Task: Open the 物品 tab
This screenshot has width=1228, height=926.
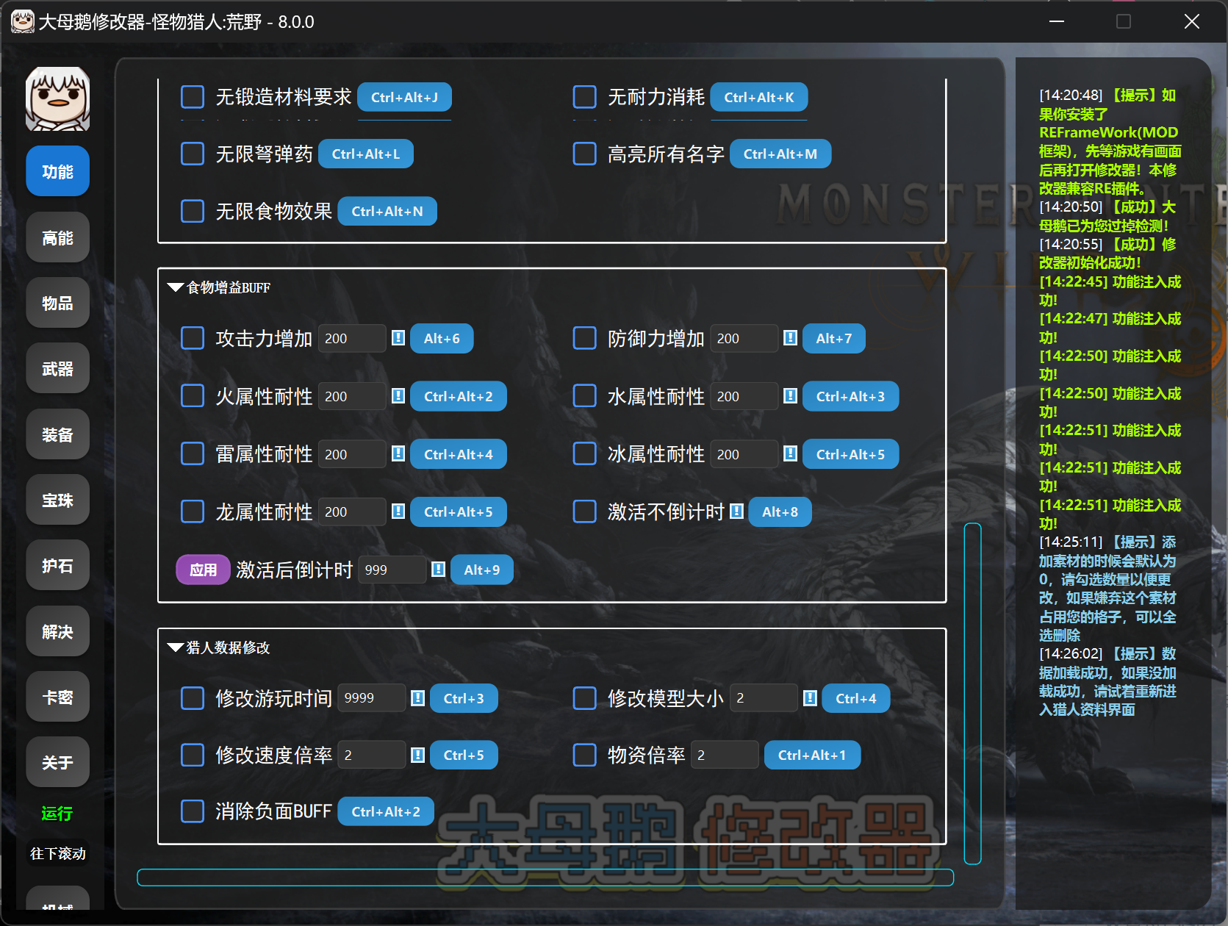Action: [57, 303]
